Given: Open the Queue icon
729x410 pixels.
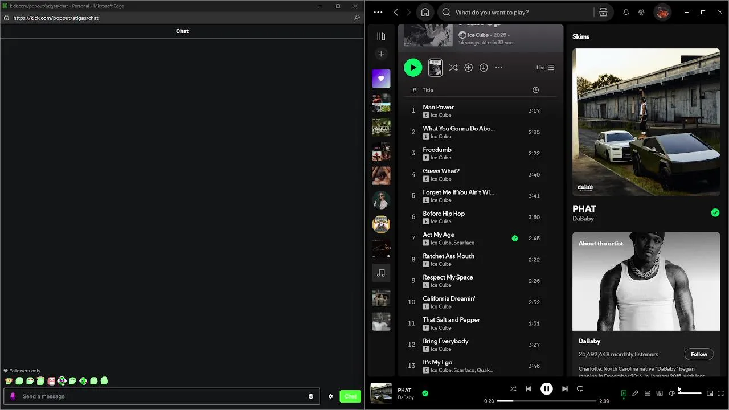Looking at the screenshot, I should (647, 393).
